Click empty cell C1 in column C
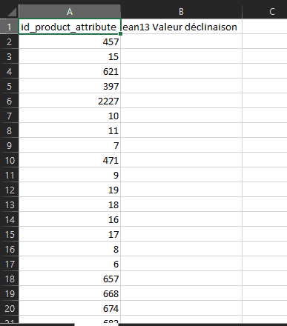Viewport: 287px width, 326px height. point(265,27)
